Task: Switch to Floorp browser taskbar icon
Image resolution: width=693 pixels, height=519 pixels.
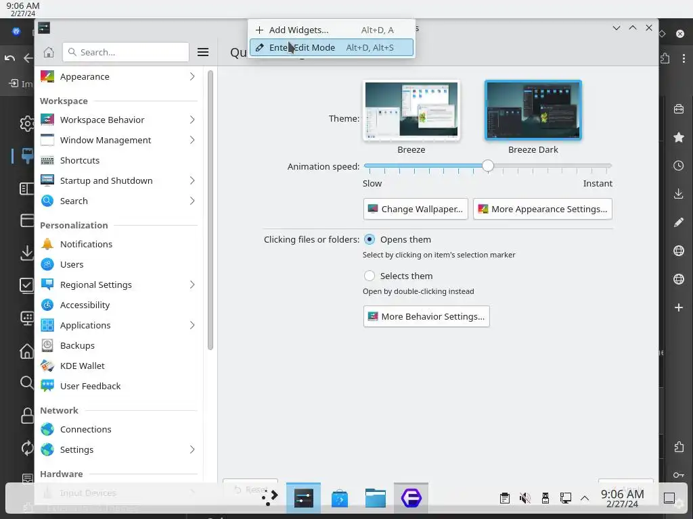Action: (x=411, y=498)
